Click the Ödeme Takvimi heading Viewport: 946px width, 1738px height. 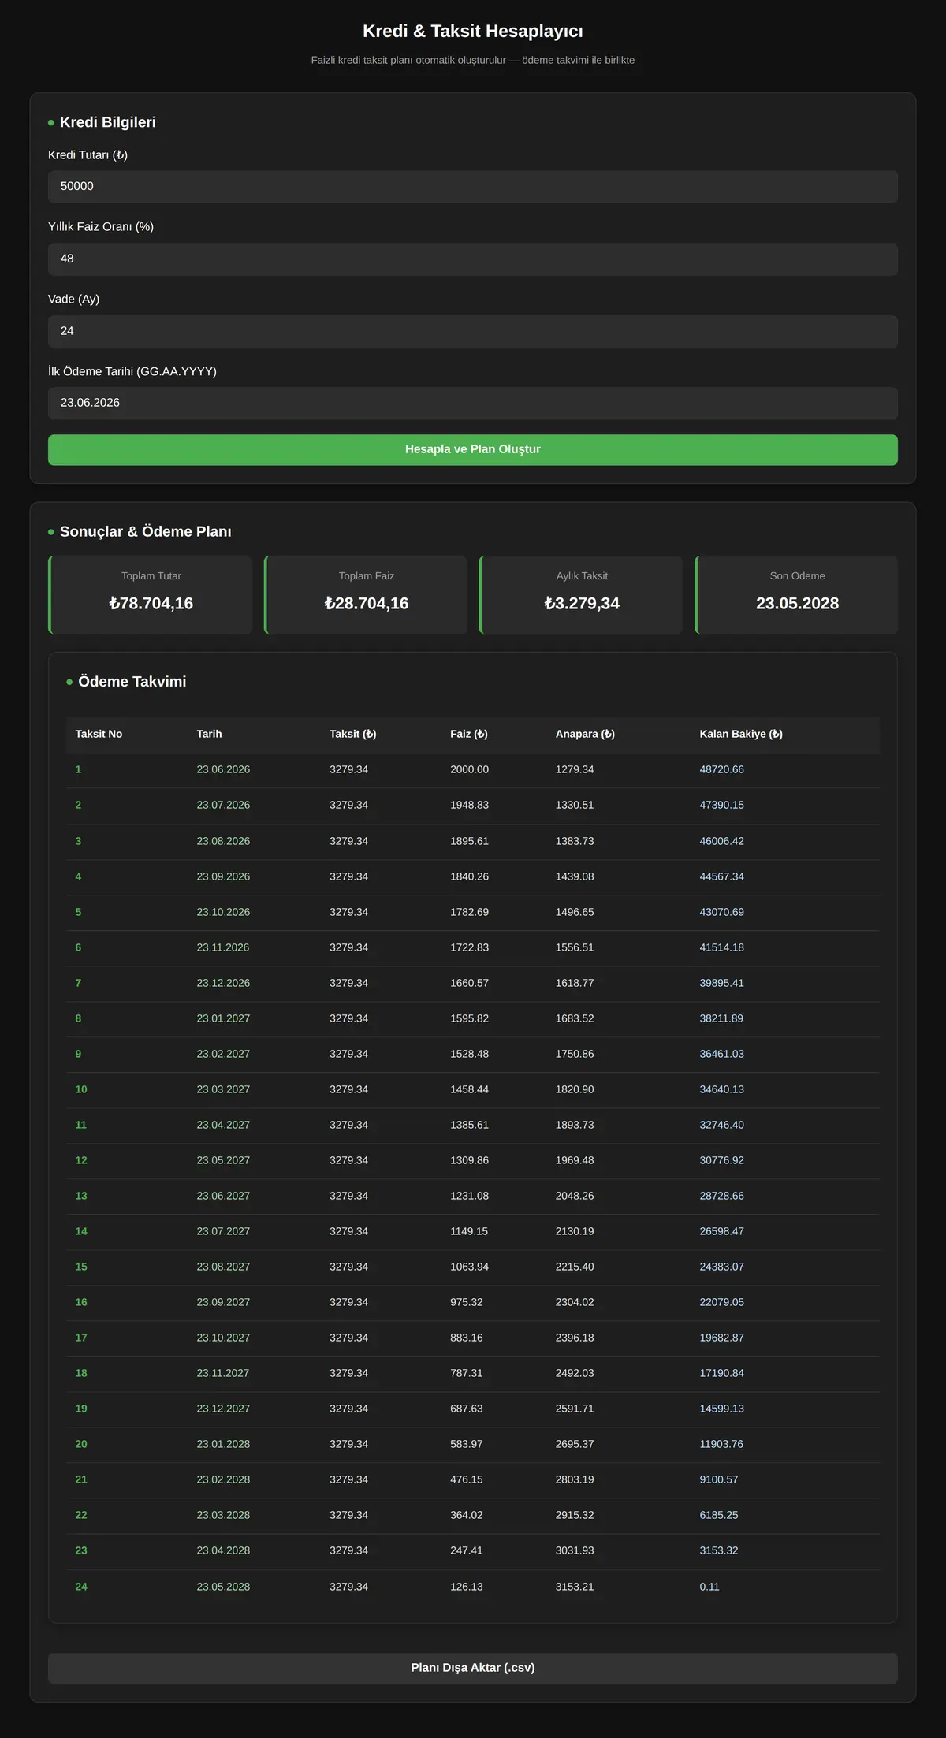click(132, 682)
